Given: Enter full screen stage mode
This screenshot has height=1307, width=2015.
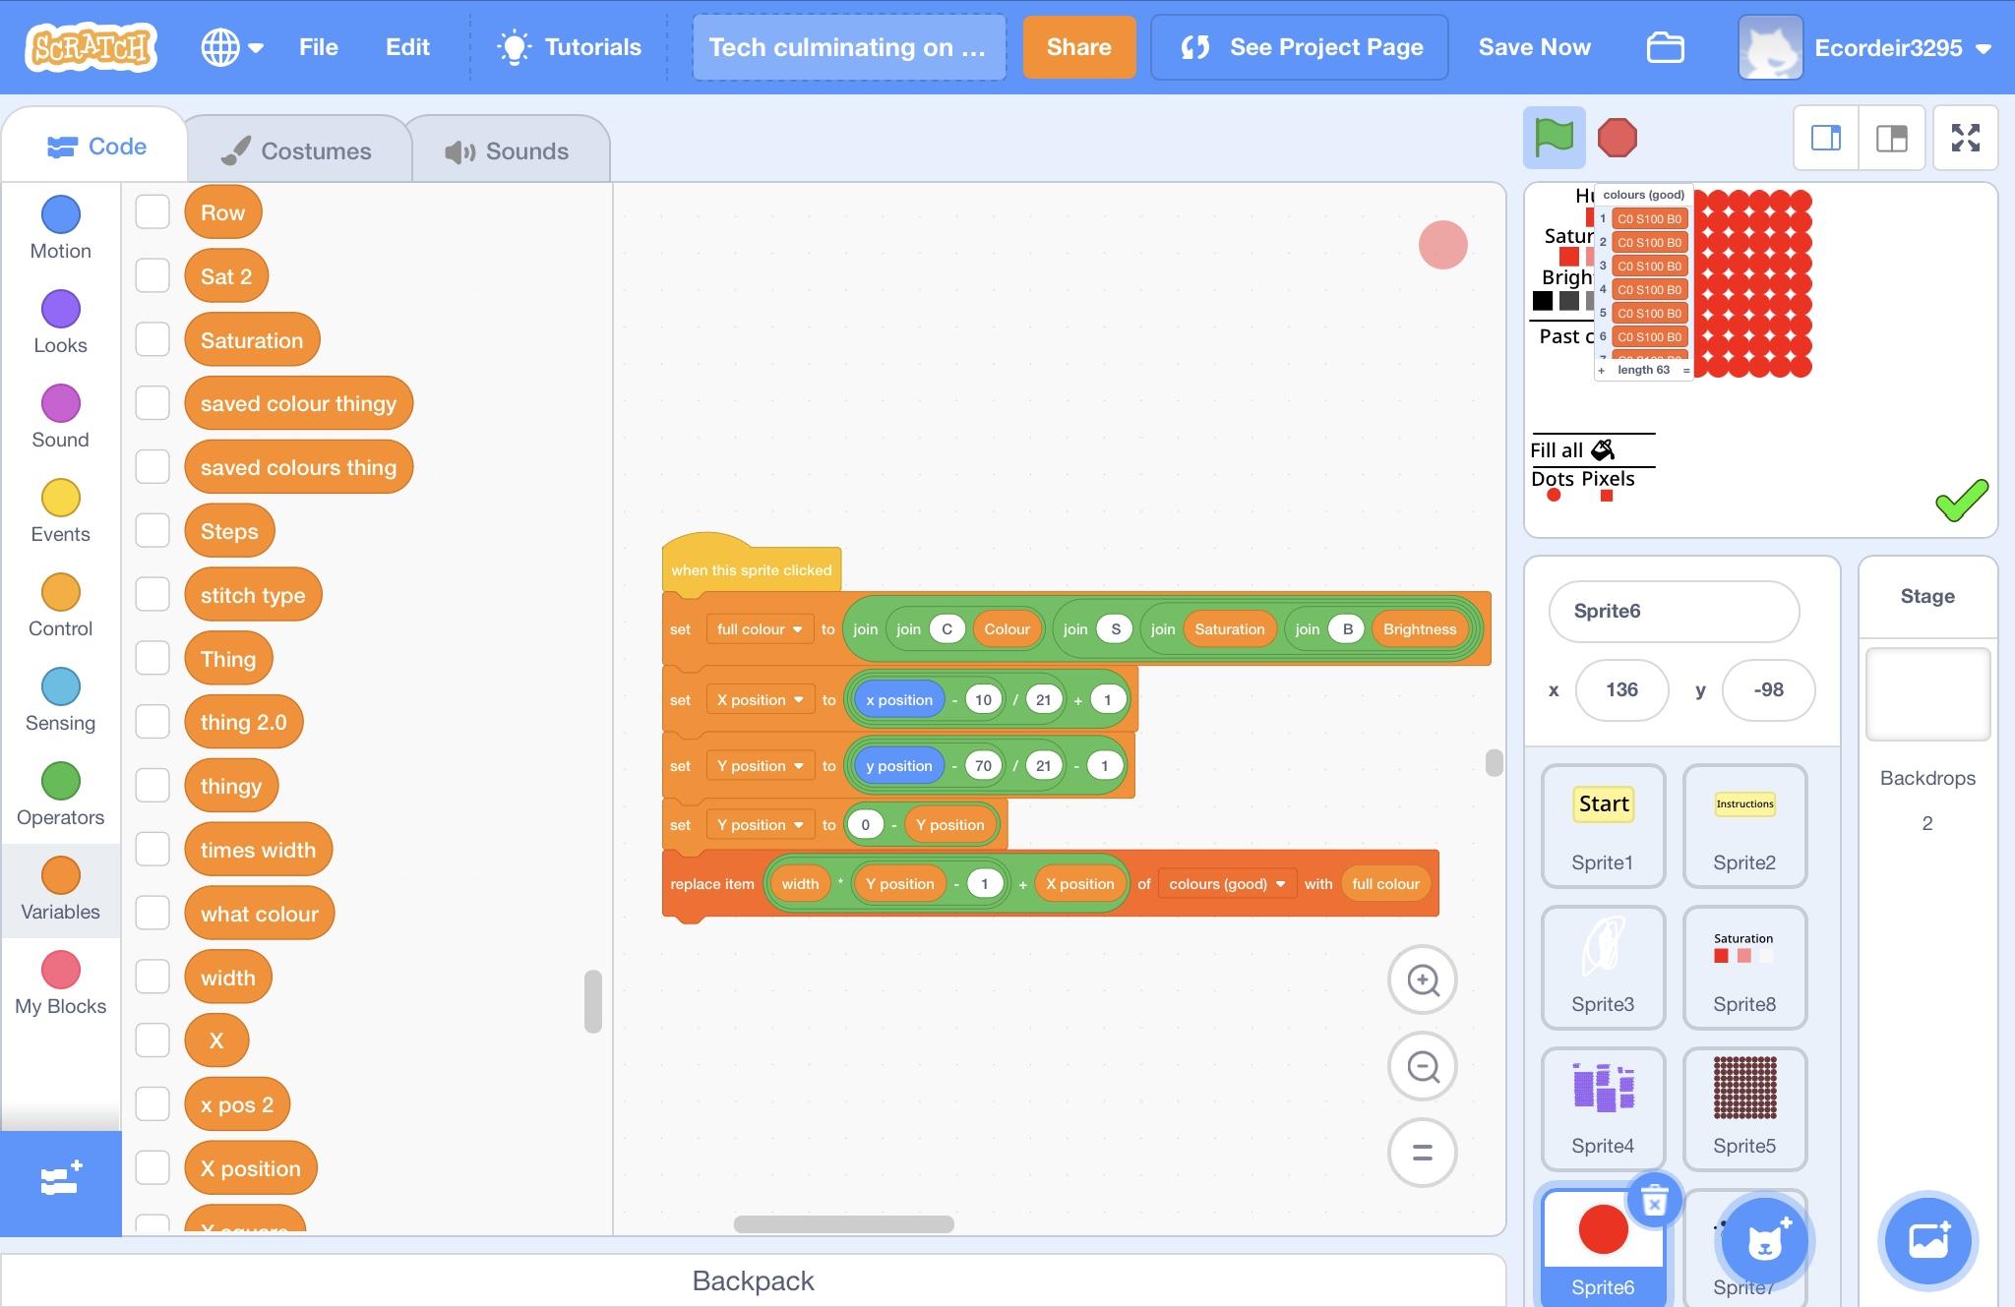Looking at the screenshot, I should point(1965,138).
